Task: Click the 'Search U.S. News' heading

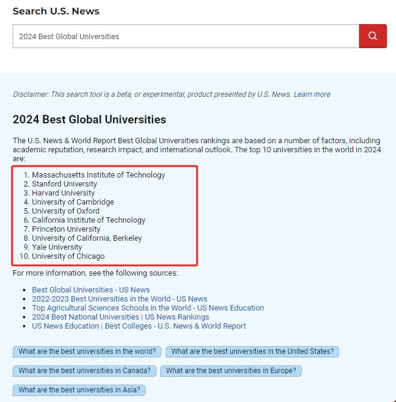Action: click(56, 11)
